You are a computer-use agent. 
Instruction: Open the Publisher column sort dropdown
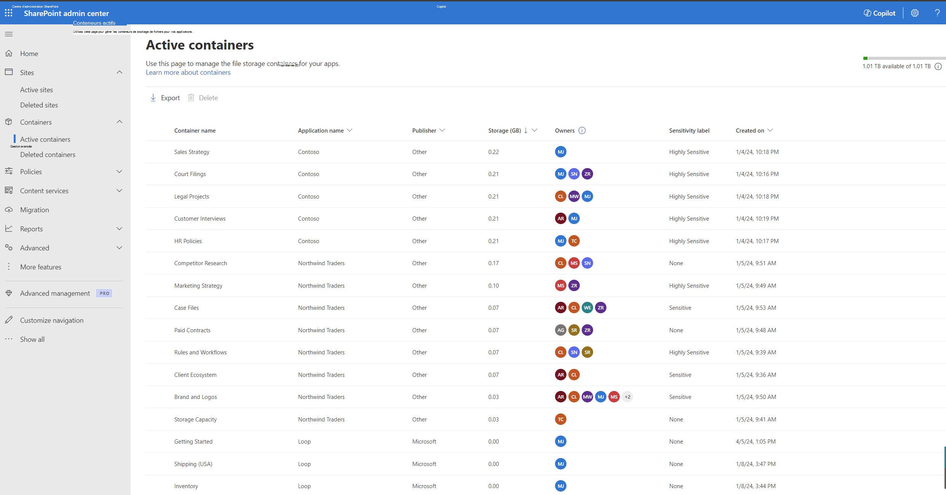pyautogui.click(x=443, y=130)
